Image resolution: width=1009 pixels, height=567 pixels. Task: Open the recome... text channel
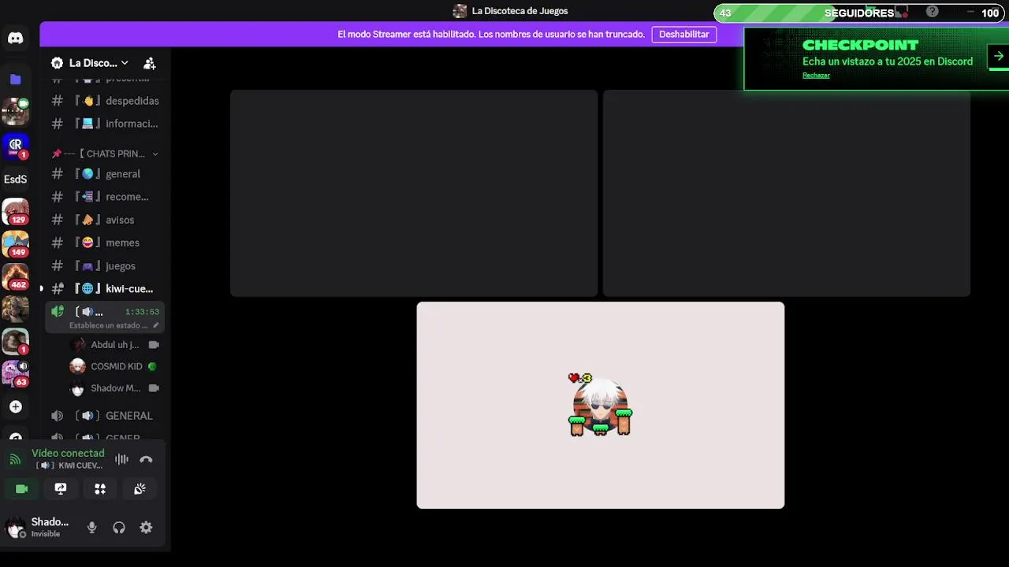coord(105,197)
